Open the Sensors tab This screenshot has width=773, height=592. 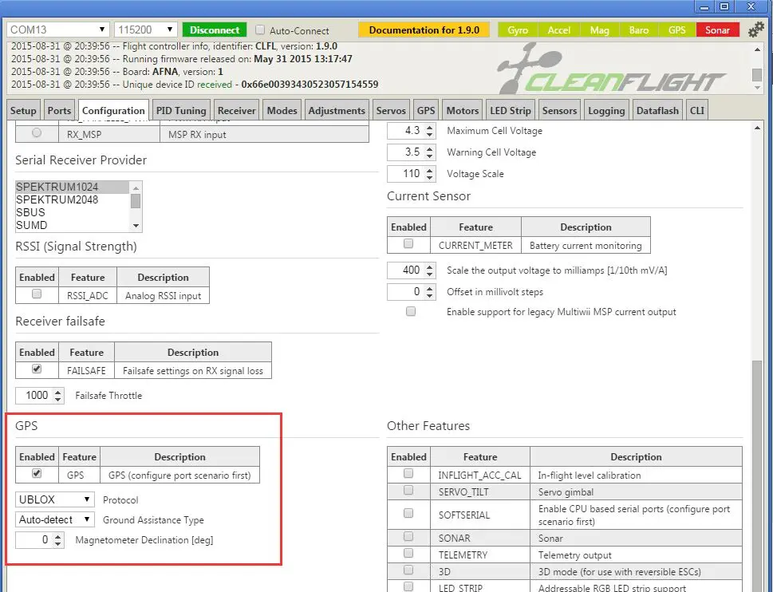[x=559, y=110]
